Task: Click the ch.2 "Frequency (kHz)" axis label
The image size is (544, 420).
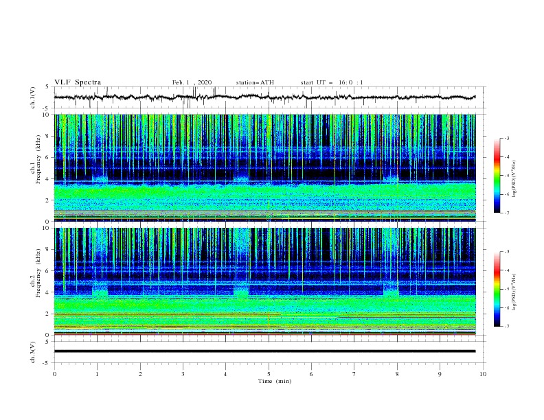Action: 38,273
